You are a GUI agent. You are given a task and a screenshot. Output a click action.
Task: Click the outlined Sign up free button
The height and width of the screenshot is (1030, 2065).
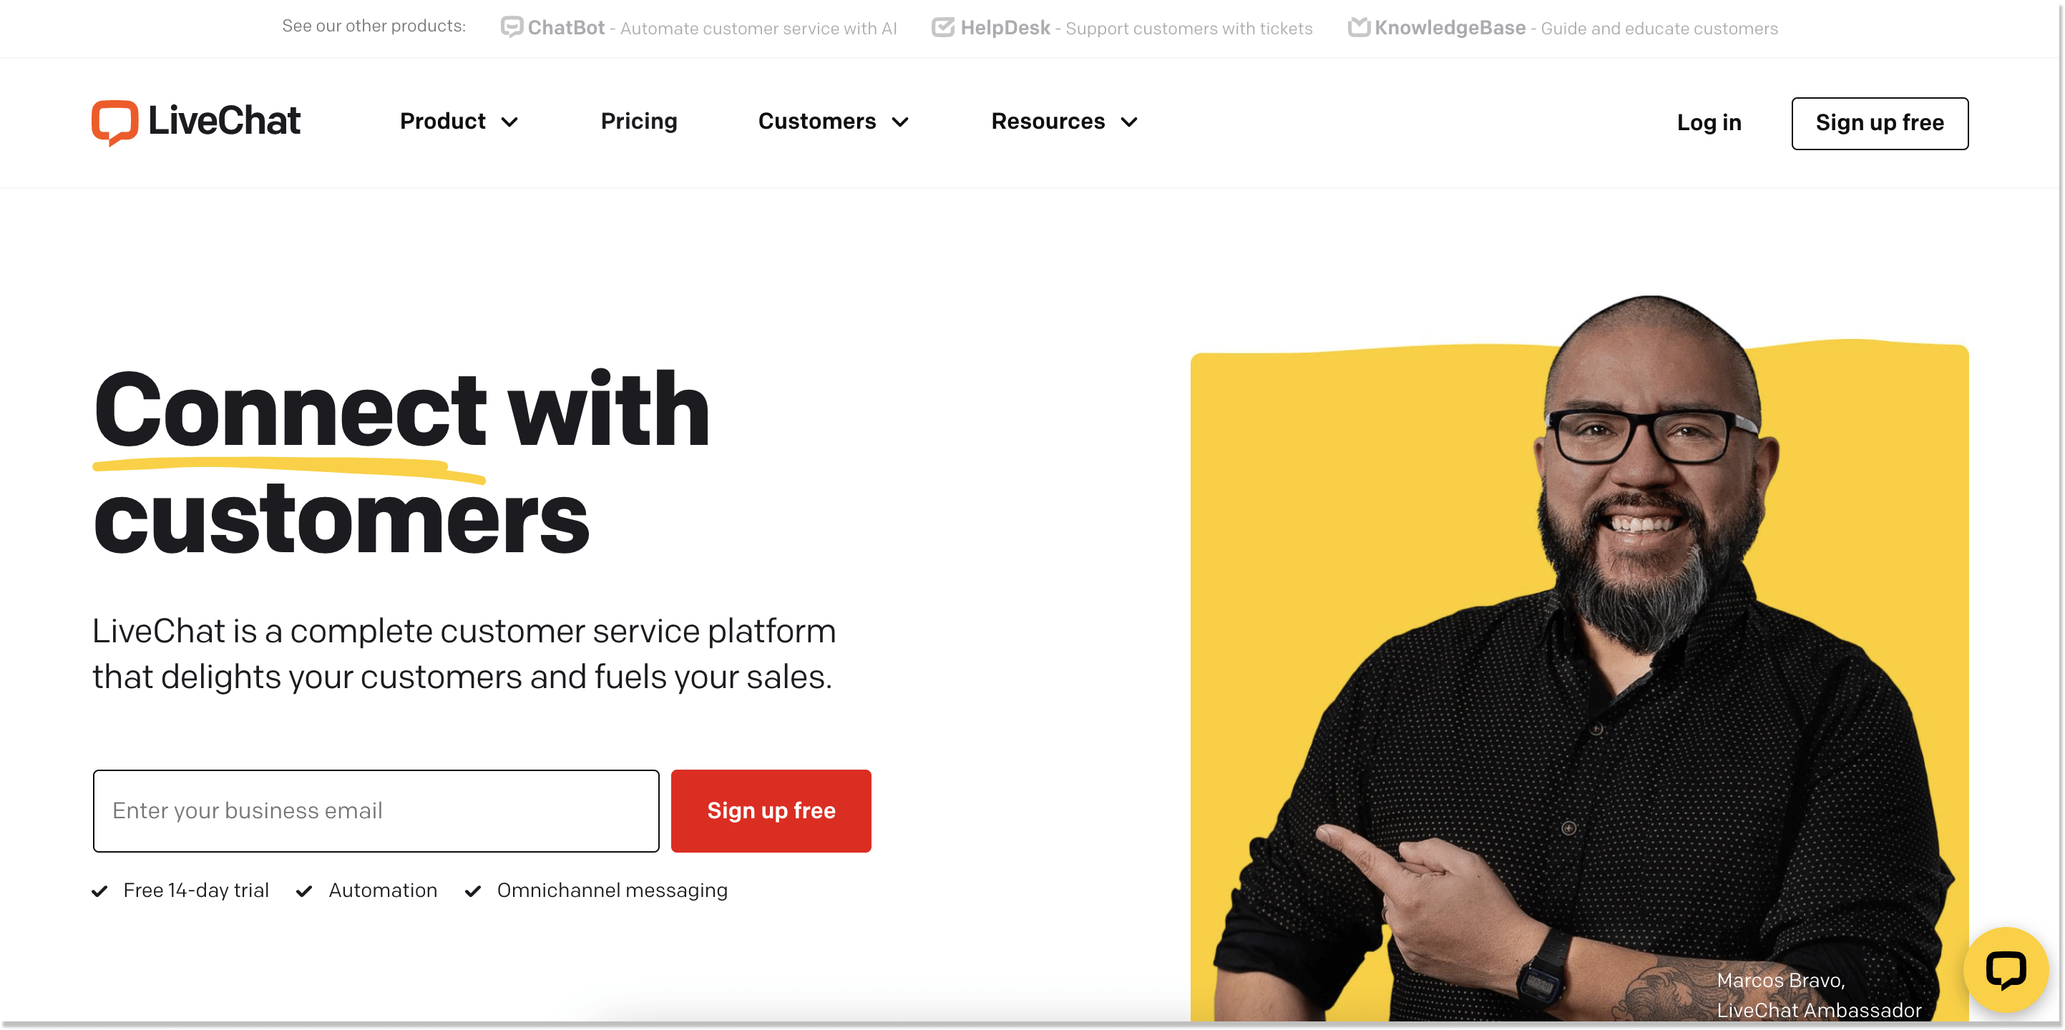1880,124
